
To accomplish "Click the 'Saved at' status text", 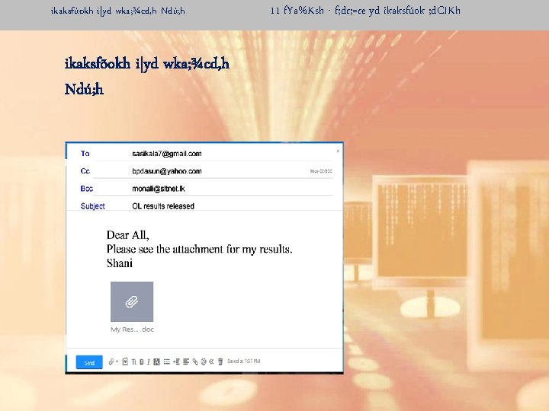I will (244, 361).
